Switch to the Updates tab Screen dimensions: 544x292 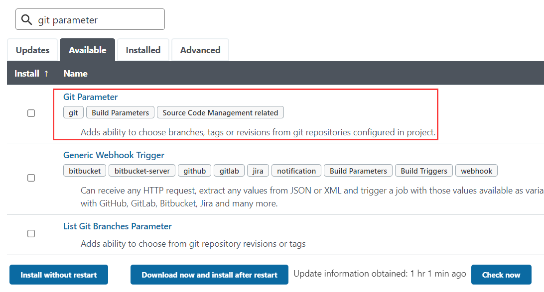[32, 50]
